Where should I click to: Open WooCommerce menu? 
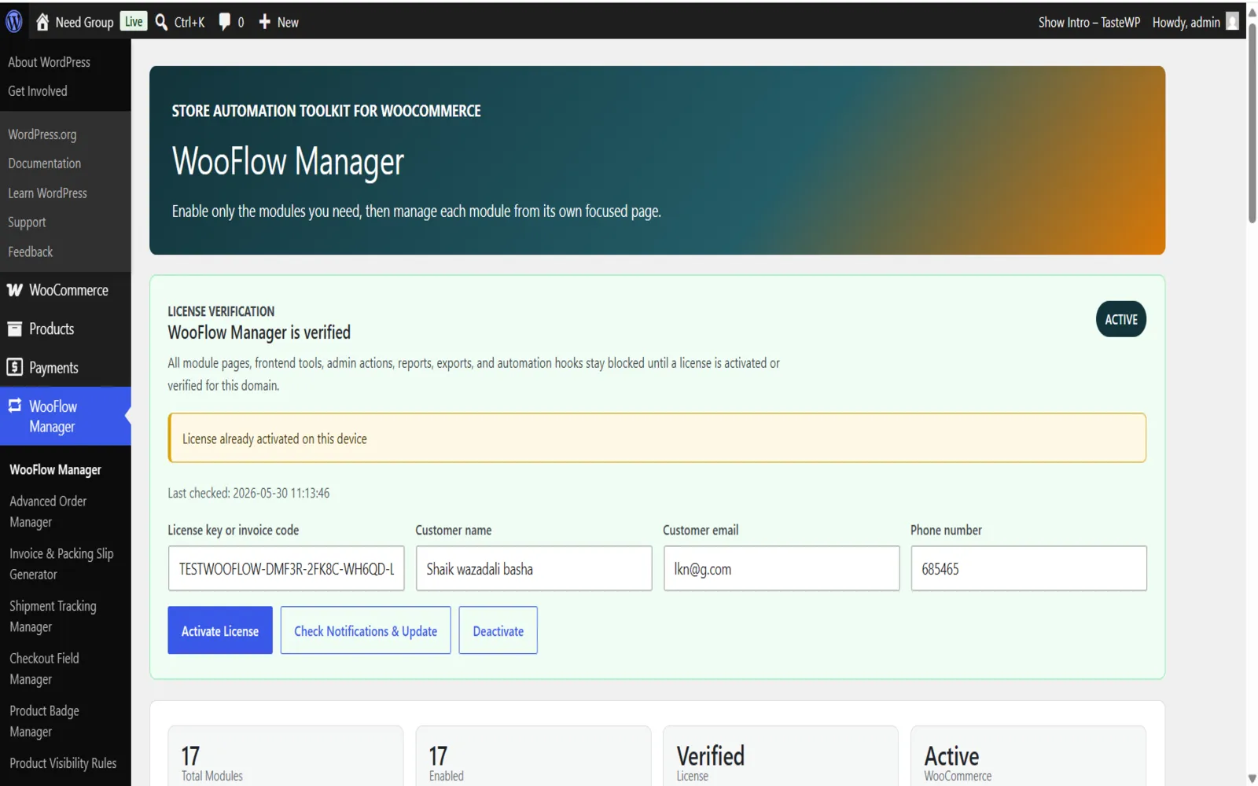[65, 290]
